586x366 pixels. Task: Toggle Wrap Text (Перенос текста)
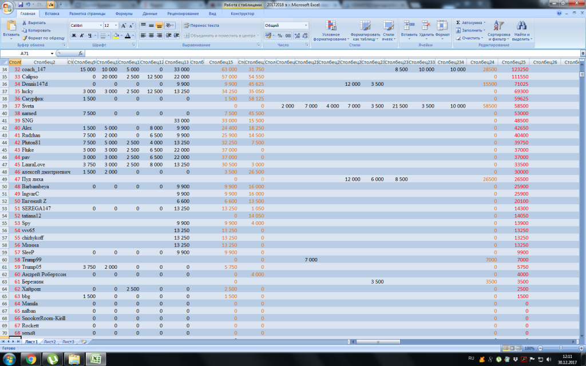[x=201, y=26]
